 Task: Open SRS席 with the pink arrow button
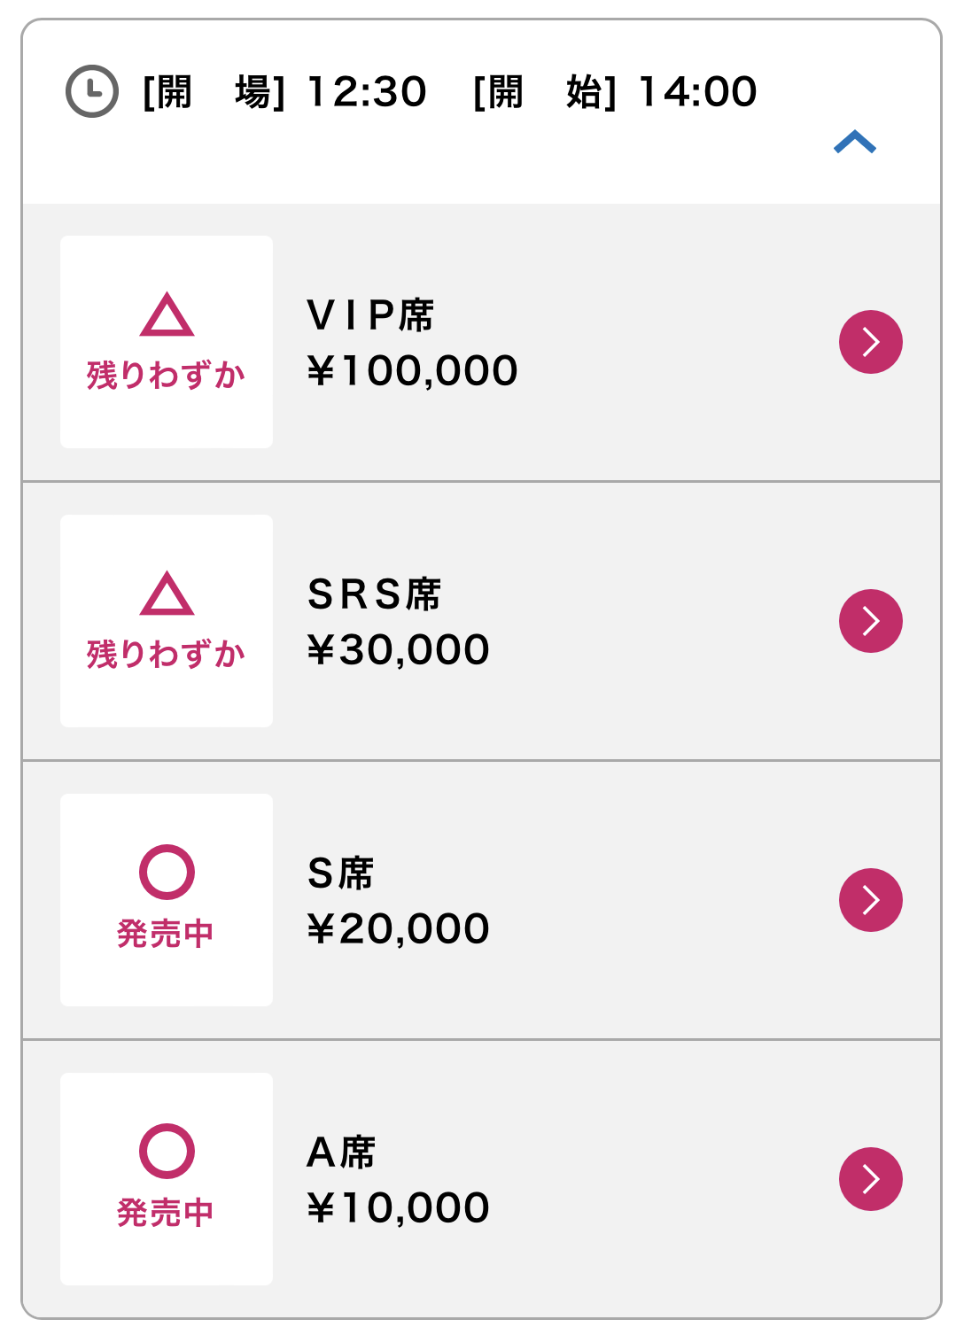tap(871, 621)
